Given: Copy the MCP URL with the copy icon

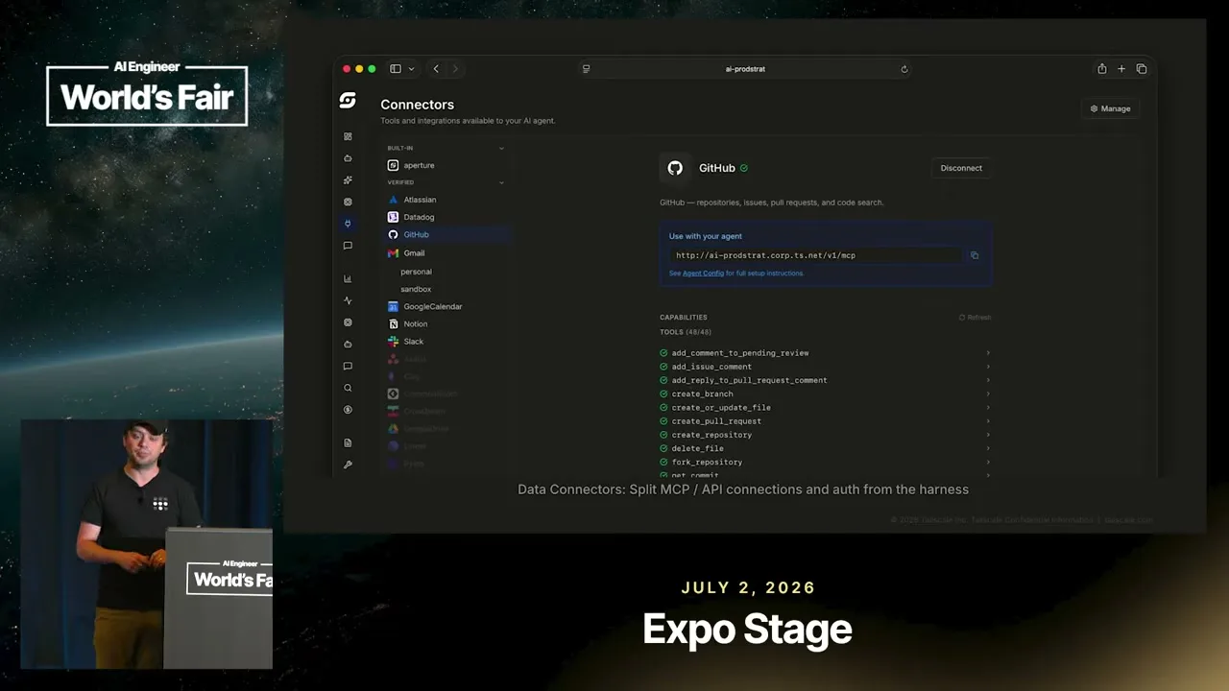Looking at the screenshot, I should pos(975,255).
